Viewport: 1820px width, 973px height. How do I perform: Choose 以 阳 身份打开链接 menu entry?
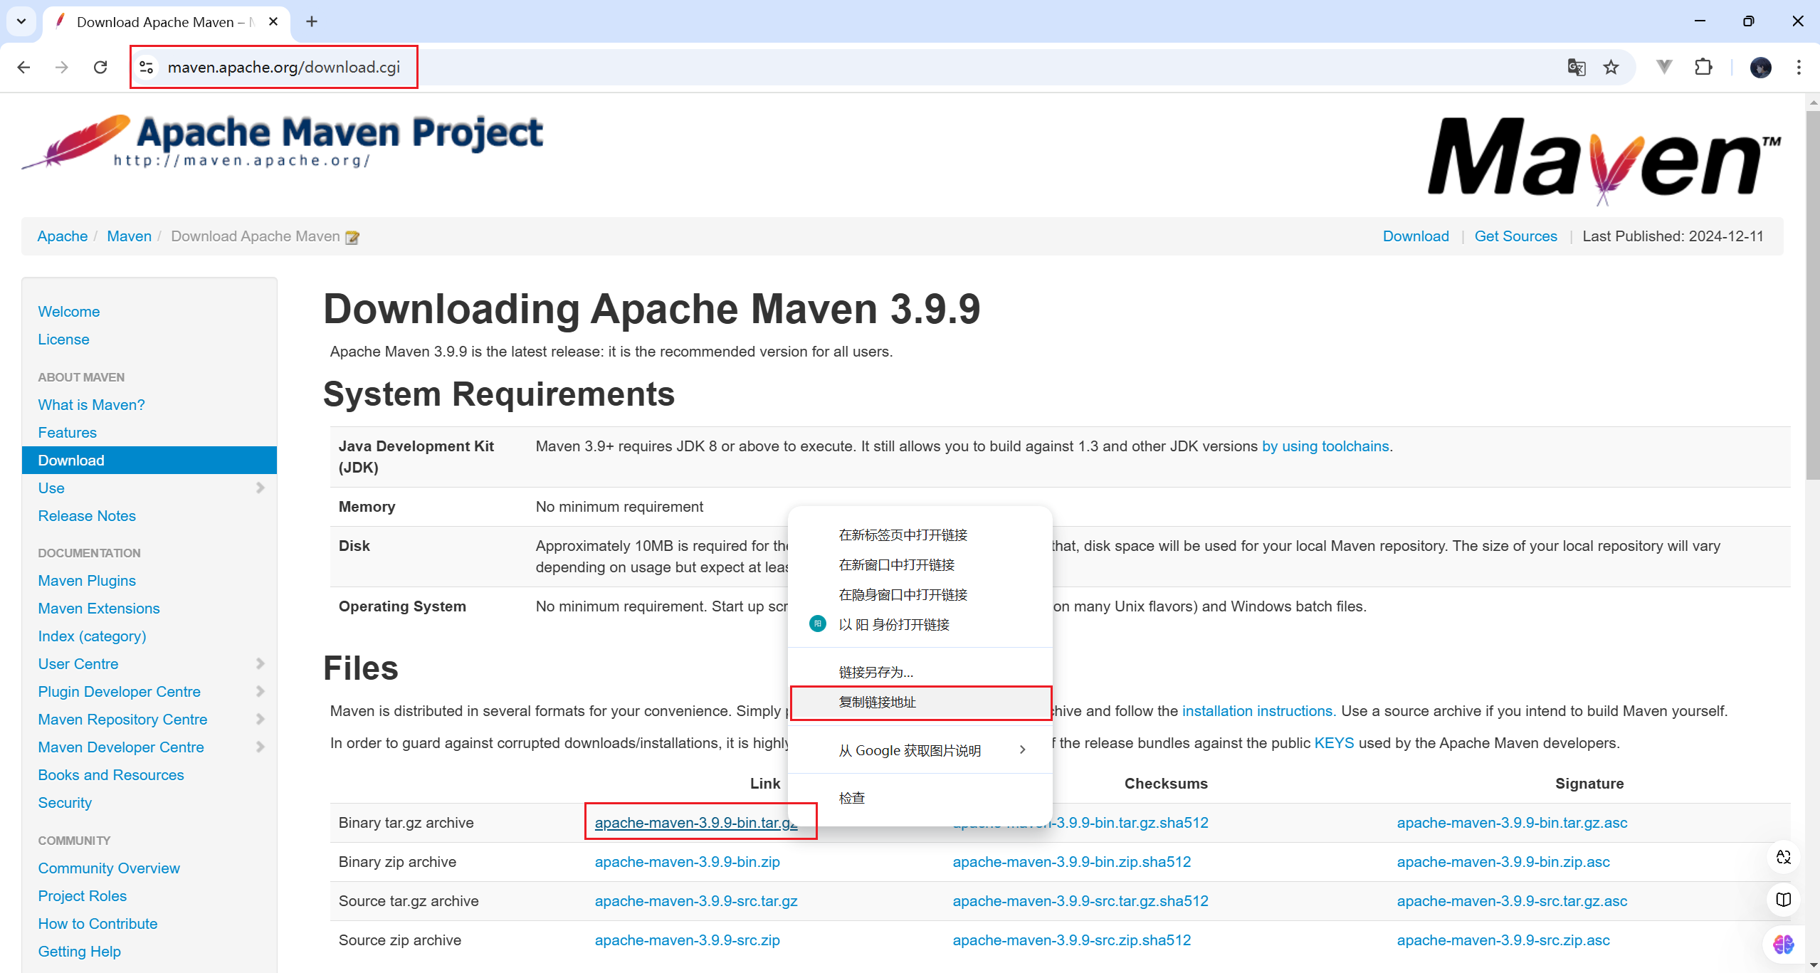[920, 625]
